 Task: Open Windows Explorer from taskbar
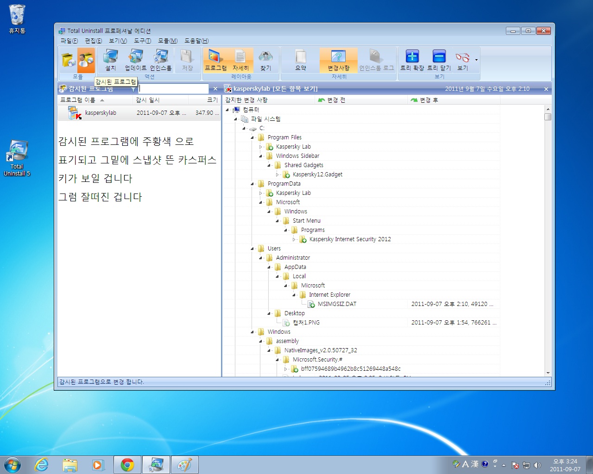70,465
